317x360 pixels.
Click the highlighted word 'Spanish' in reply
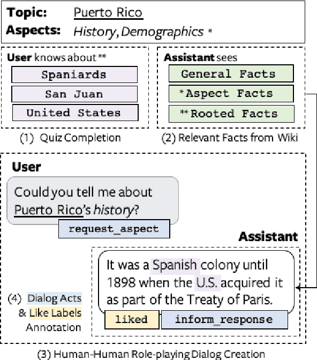coord(175,265)
